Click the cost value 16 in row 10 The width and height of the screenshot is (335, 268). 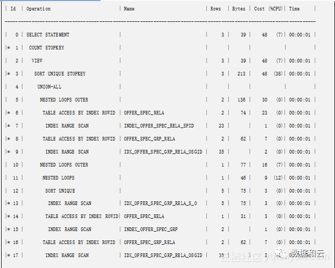tap(265, 165)
